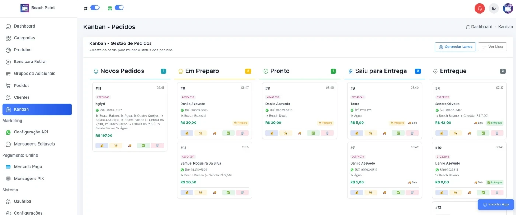Open Mercado Pago settings in sidebar
Screen dimensions: 516x215
28,167
